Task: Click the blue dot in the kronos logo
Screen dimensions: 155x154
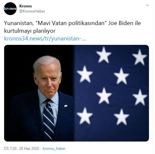Action: point(9,9)
